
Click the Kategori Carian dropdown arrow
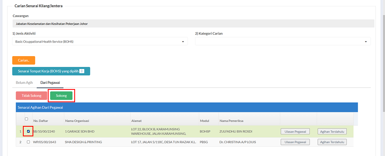[x=366, y=42]
